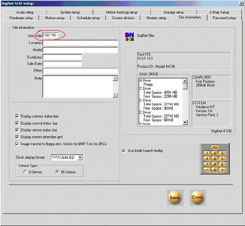Tap keypad digit 3
This screenshot has height=226, width=245.
pos(222,153)
